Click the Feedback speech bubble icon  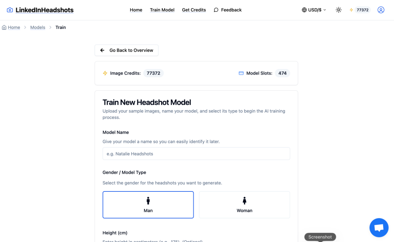[x=216, y=10]
